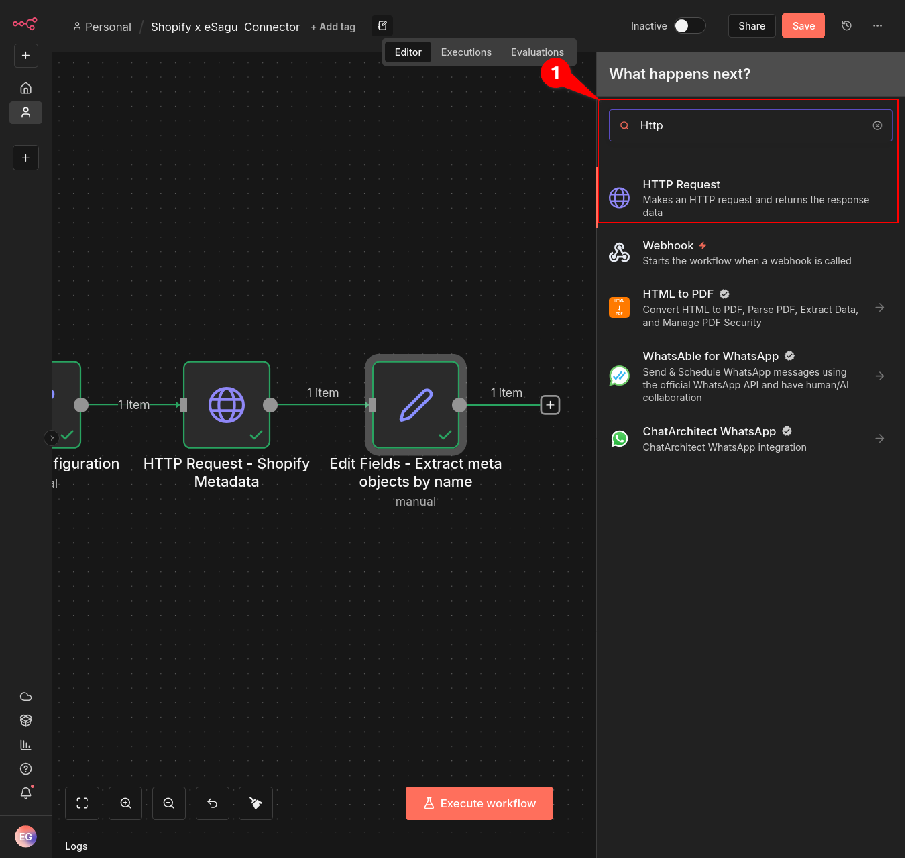The height and width of the screenshot is (859, 906).
Task: Switch to the Executions tab
Action: (x=466, y=52)
